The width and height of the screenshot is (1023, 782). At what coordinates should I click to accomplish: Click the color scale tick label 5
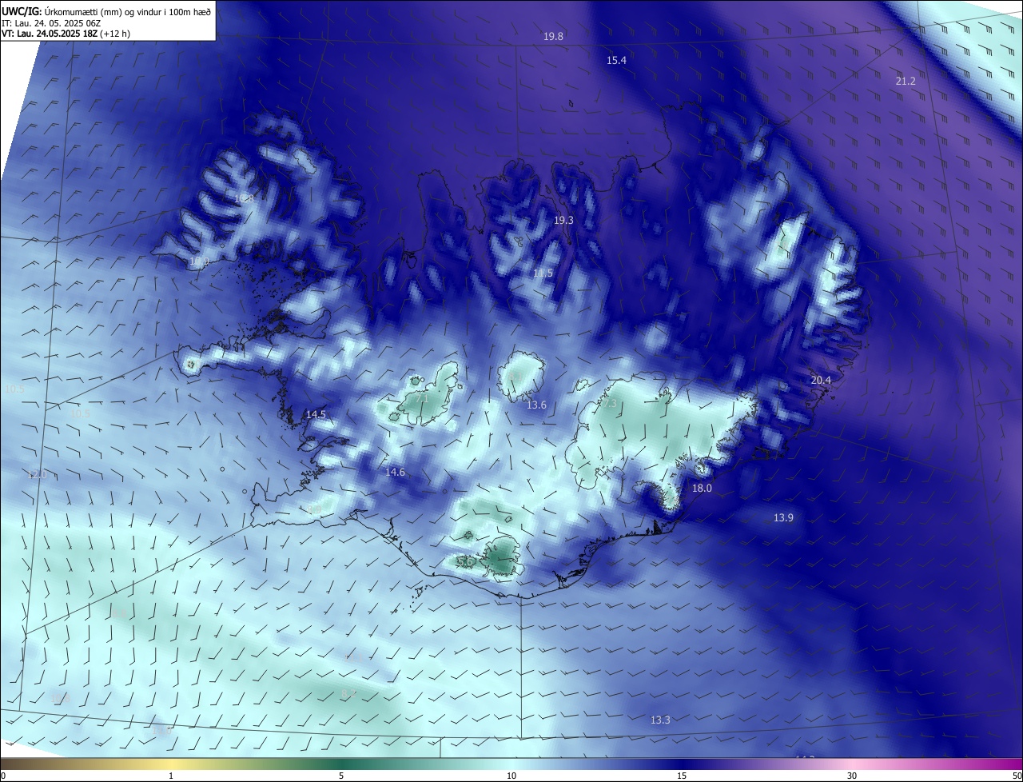click(341, 776)
